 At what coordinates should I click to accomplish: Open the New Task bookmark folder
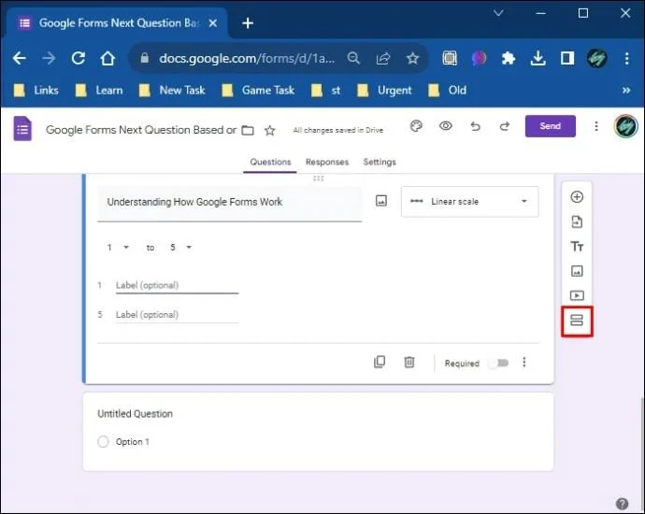[x=172, y=90]
